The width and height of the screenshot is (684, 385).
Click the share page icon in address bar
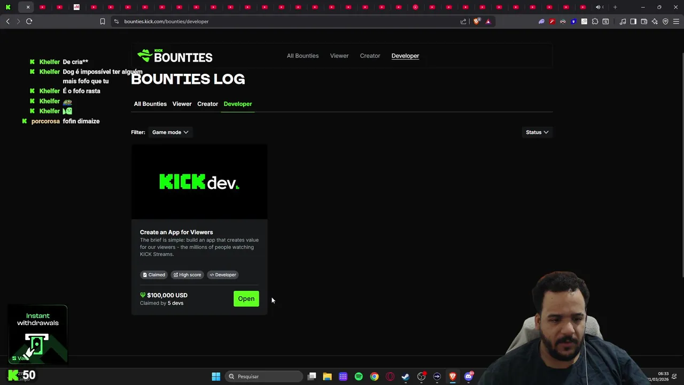(463, 21)
